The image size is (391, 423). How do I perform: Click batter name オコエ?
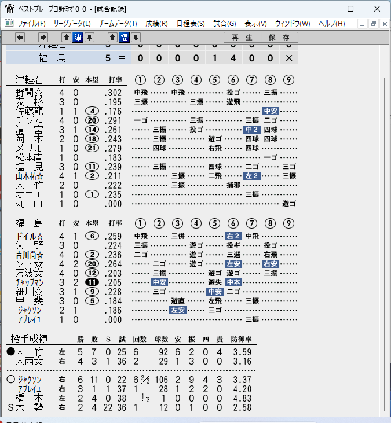point(29,194)
